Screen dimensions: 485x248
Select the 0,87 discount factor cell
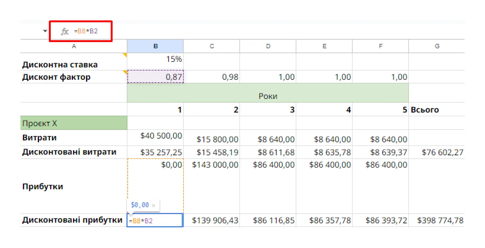tap(155, 77)
